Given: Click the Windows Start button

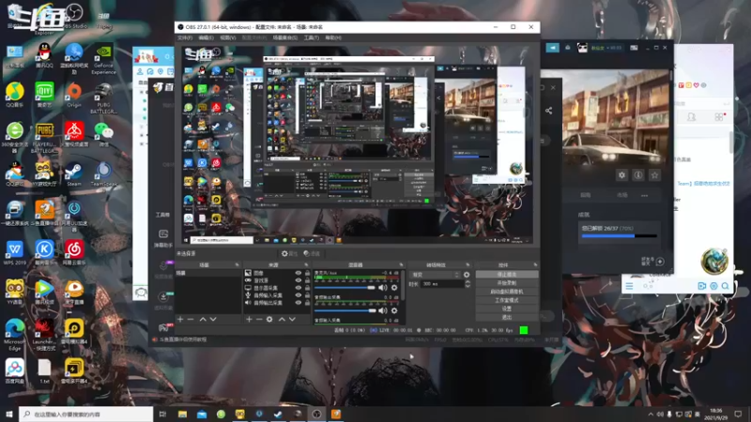Looking at the screenshot, I should point(9,414).
